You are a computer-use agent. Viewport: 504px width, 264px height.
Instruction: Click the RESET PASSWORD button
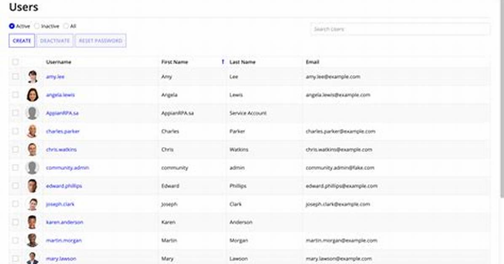coord(101,41)
